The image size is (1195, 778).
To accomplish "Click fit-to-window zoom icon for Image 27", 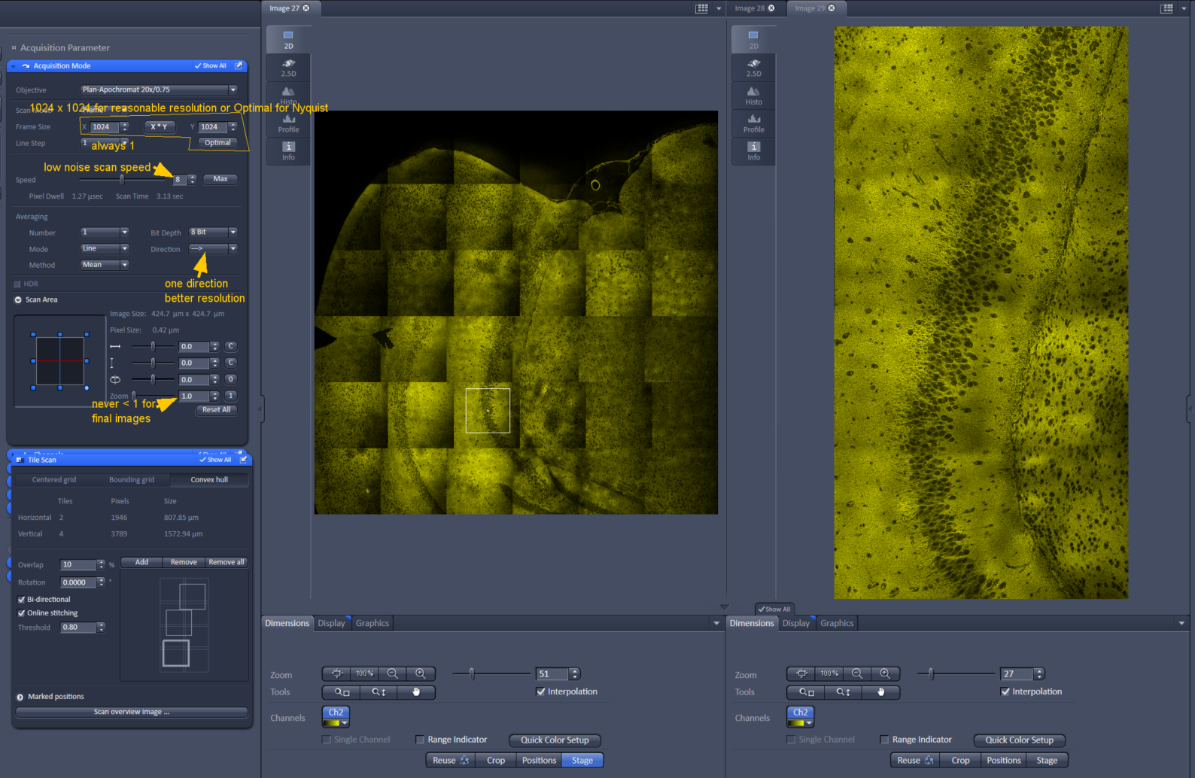I will click(337, 674).
